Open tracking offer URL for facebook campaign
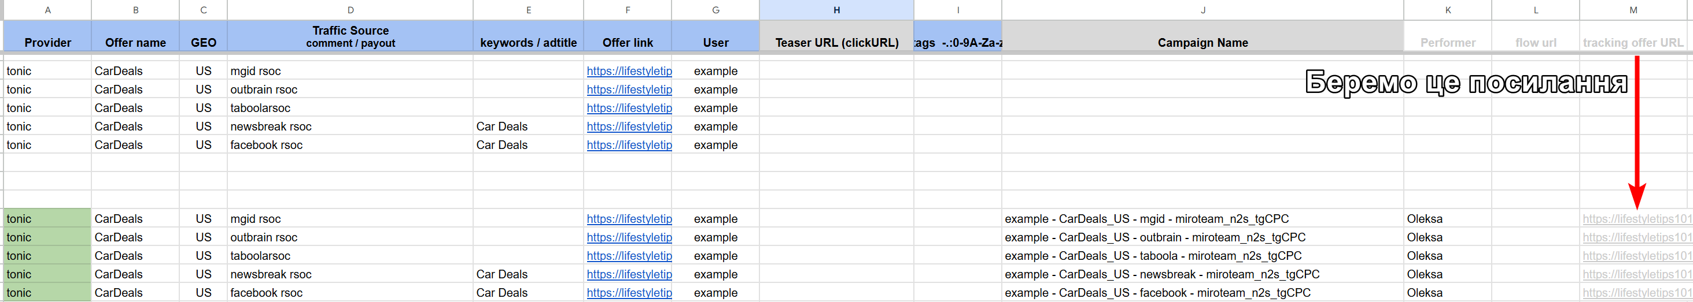 1636,293
